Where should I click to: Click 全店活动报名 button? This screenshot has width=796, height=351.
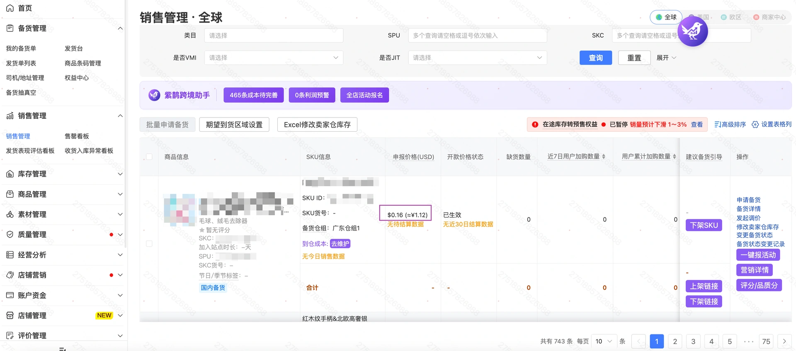365,95
